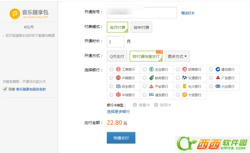Open the 选择更多银行 link
This screenshot has width=250, height=153.
coord(118,111)
